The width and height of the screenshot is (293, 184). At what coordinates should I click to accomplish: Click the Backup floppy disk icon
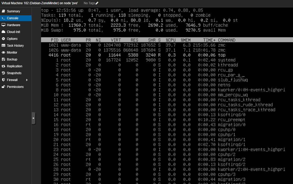(3, 59)
